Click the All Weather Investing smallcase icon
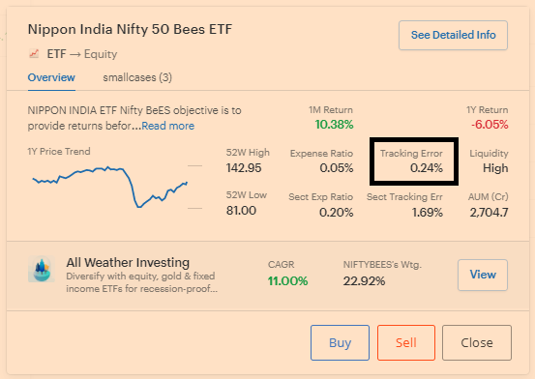The image size is (535, 379). pyautogui.click(x=42, y=269)
